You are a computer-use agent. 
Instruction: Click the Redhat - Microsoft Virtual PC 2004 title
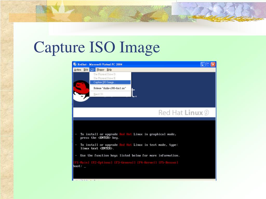[100, 65]
